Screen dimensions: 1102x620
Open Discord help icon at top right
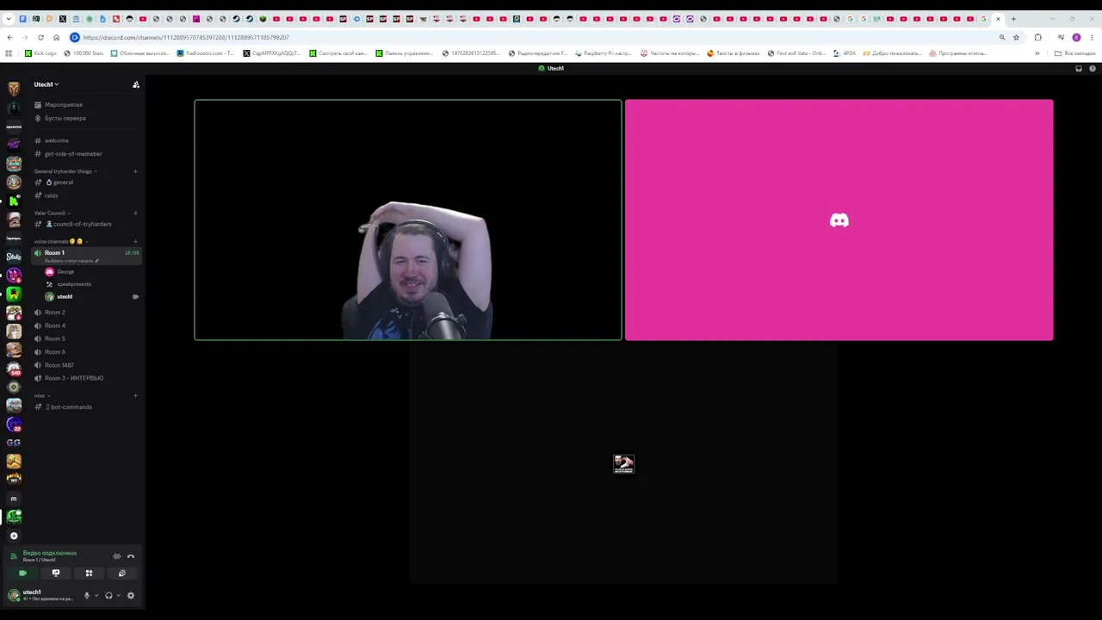click(x=1093, y=69)
